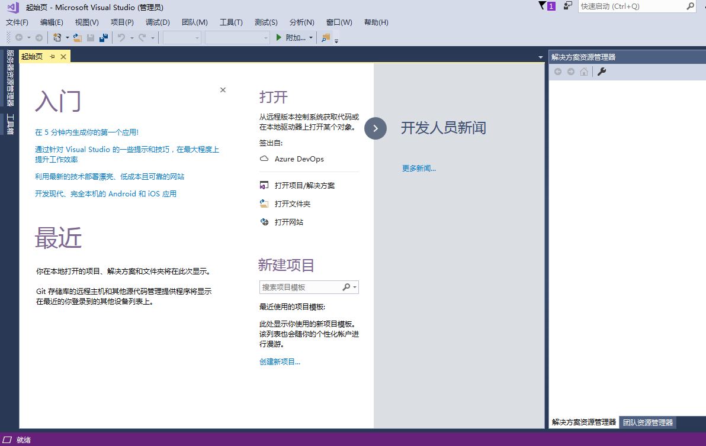
Task: Open the undo history dropdown arrow
Action: click(x=132, y=38)
